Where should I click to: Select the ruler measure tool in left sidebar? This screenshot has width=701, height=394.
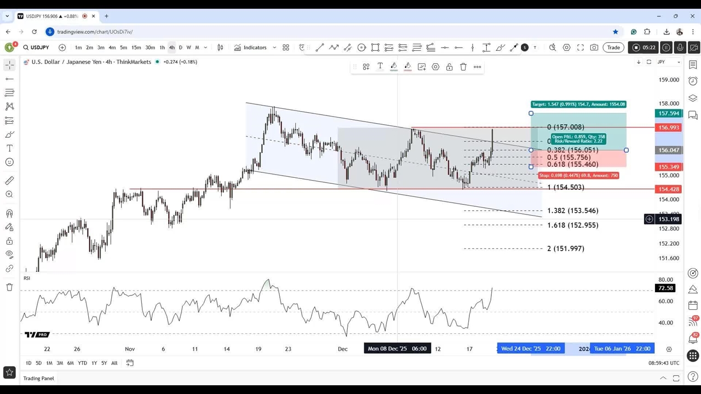pos(9,181)
